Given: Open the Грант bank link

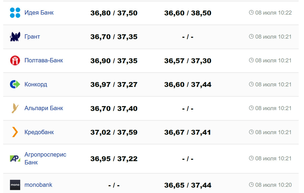Looking at the screenshot, I should (x=32, y=37).
